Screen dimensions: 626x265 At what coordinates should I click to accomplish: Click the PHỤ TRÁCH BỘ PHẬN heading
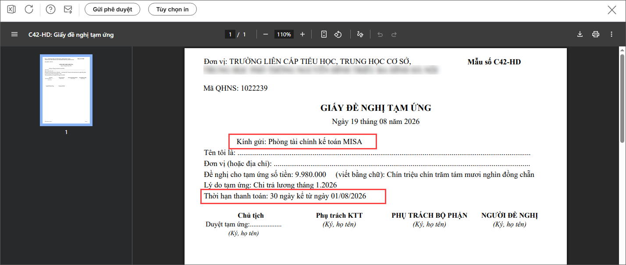coord(429,216)
